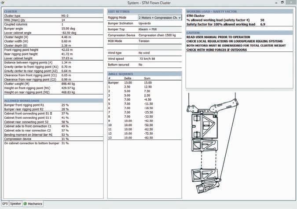The image size is (297, 209).
Task: Click Wind type value No wind
Action: tap(144, 53)
